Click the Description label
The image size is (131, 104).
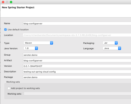(x=10, y=72)
